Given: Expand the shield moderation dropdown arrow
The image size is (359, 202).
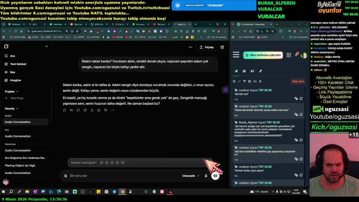Looking at the screenshot, I should (x=239, y=81).
